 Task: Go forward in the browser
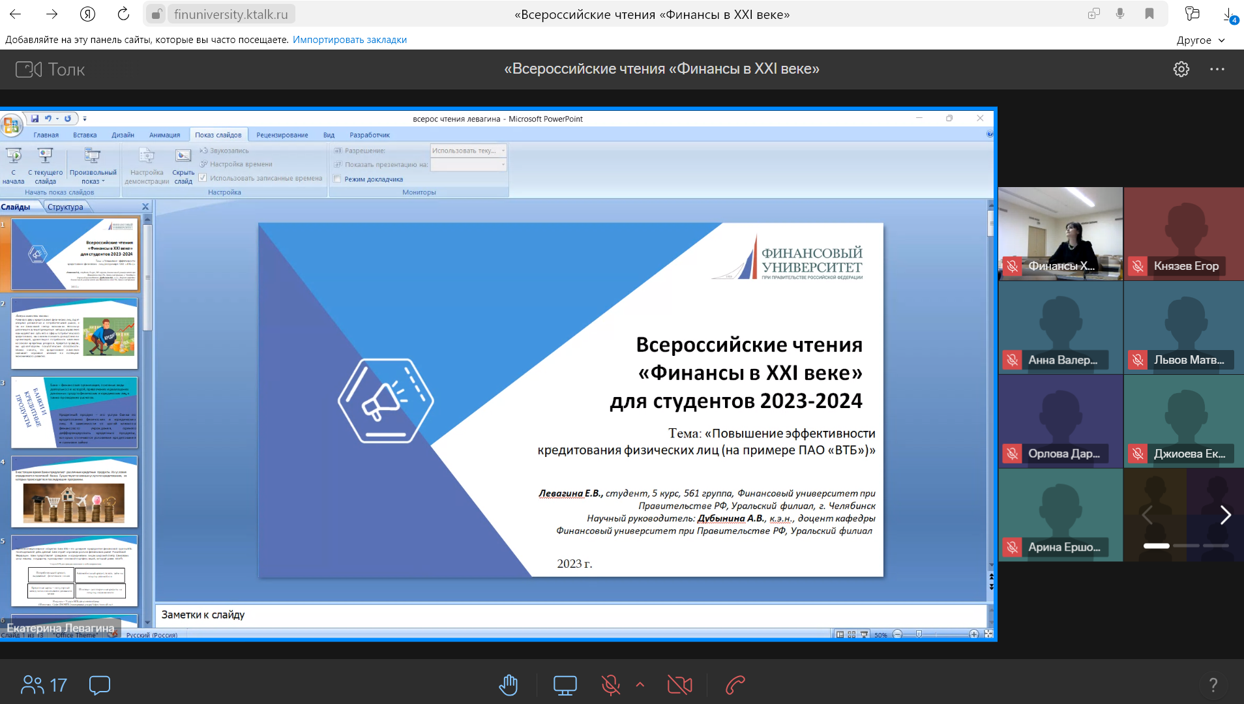click(52, 14)
